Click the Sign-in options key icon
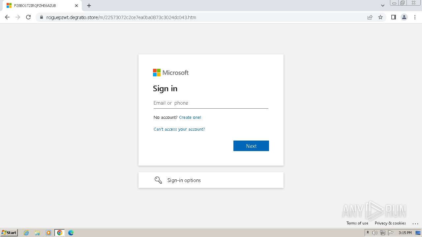This screenshot has width=422, height=237. [158, 180]
